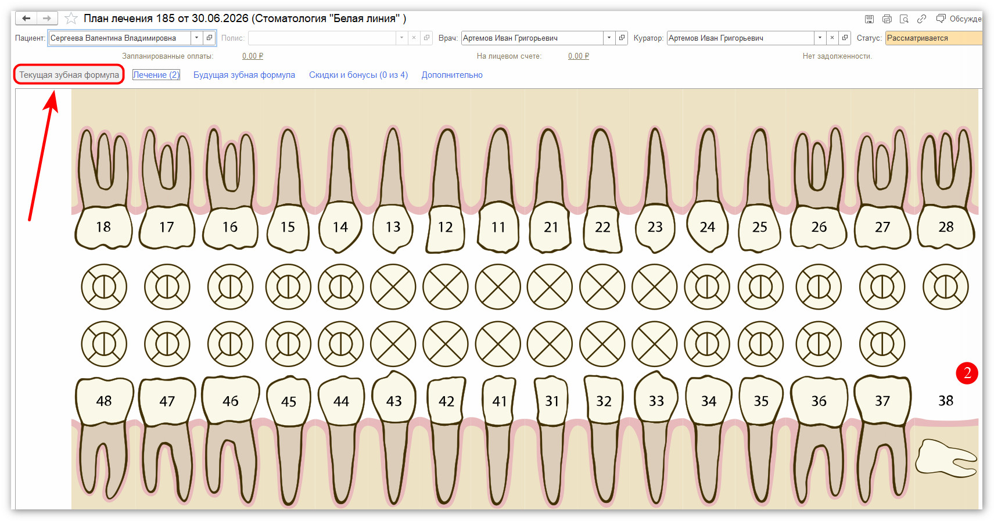Open the Обсуждение discussion button
This screenshot has width=994, height=521.
pyautogui.click(x=959, y=19)
